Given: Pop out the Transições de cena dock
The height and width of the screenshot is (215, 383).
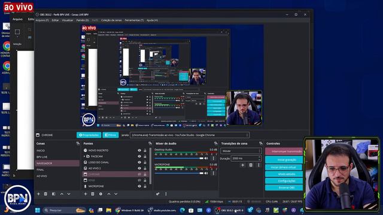Looking at the screenshot, I should pos(261,143).
